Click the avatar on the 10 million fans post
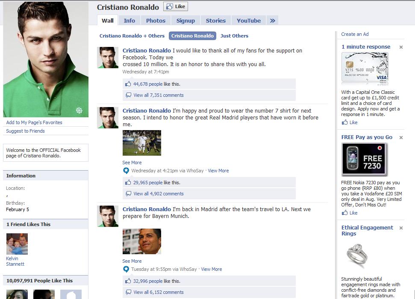This screenshot has height=299, width=415. 108,58
